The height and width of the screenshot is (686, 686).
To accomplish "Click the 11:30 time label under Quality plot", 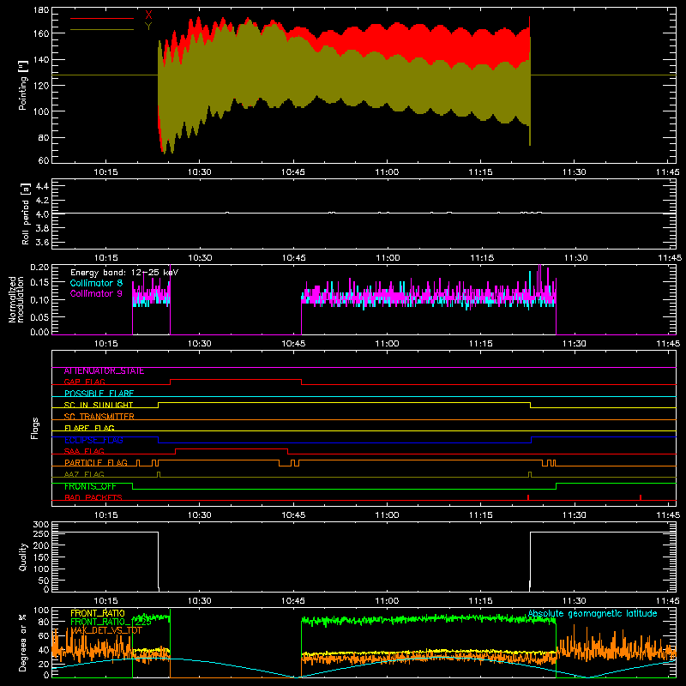I will pos(574,601).
